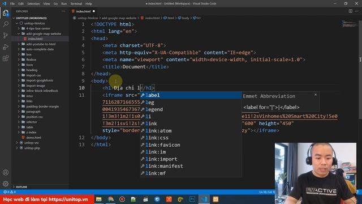Open the Manage gear icon
The image size is (362, 204).
pos(6,184)
